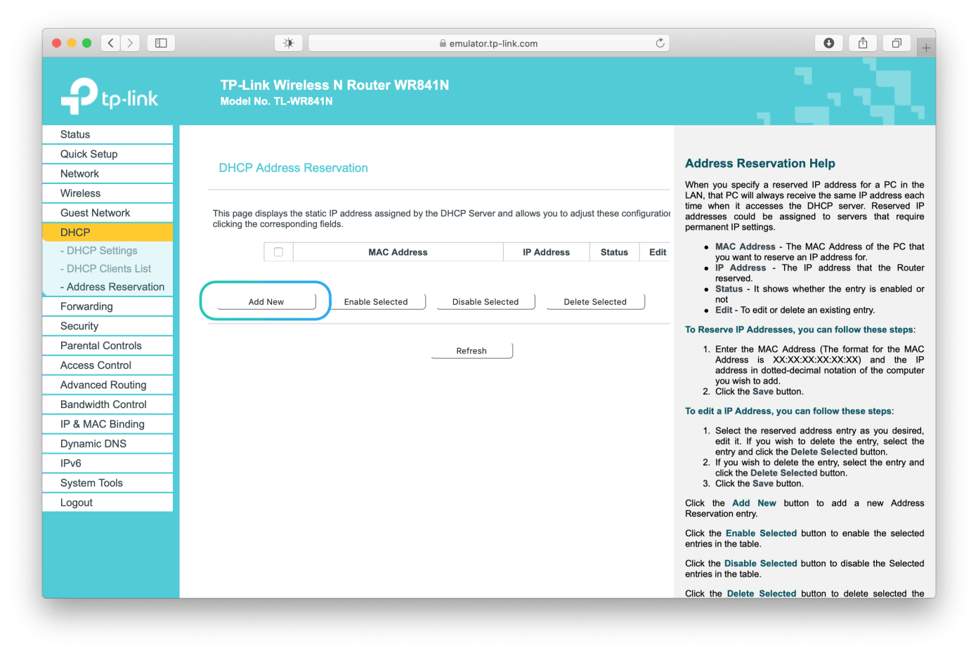Click the Safari back arrow
Viewport: 978px width, 654px height.
coord(111,43)
